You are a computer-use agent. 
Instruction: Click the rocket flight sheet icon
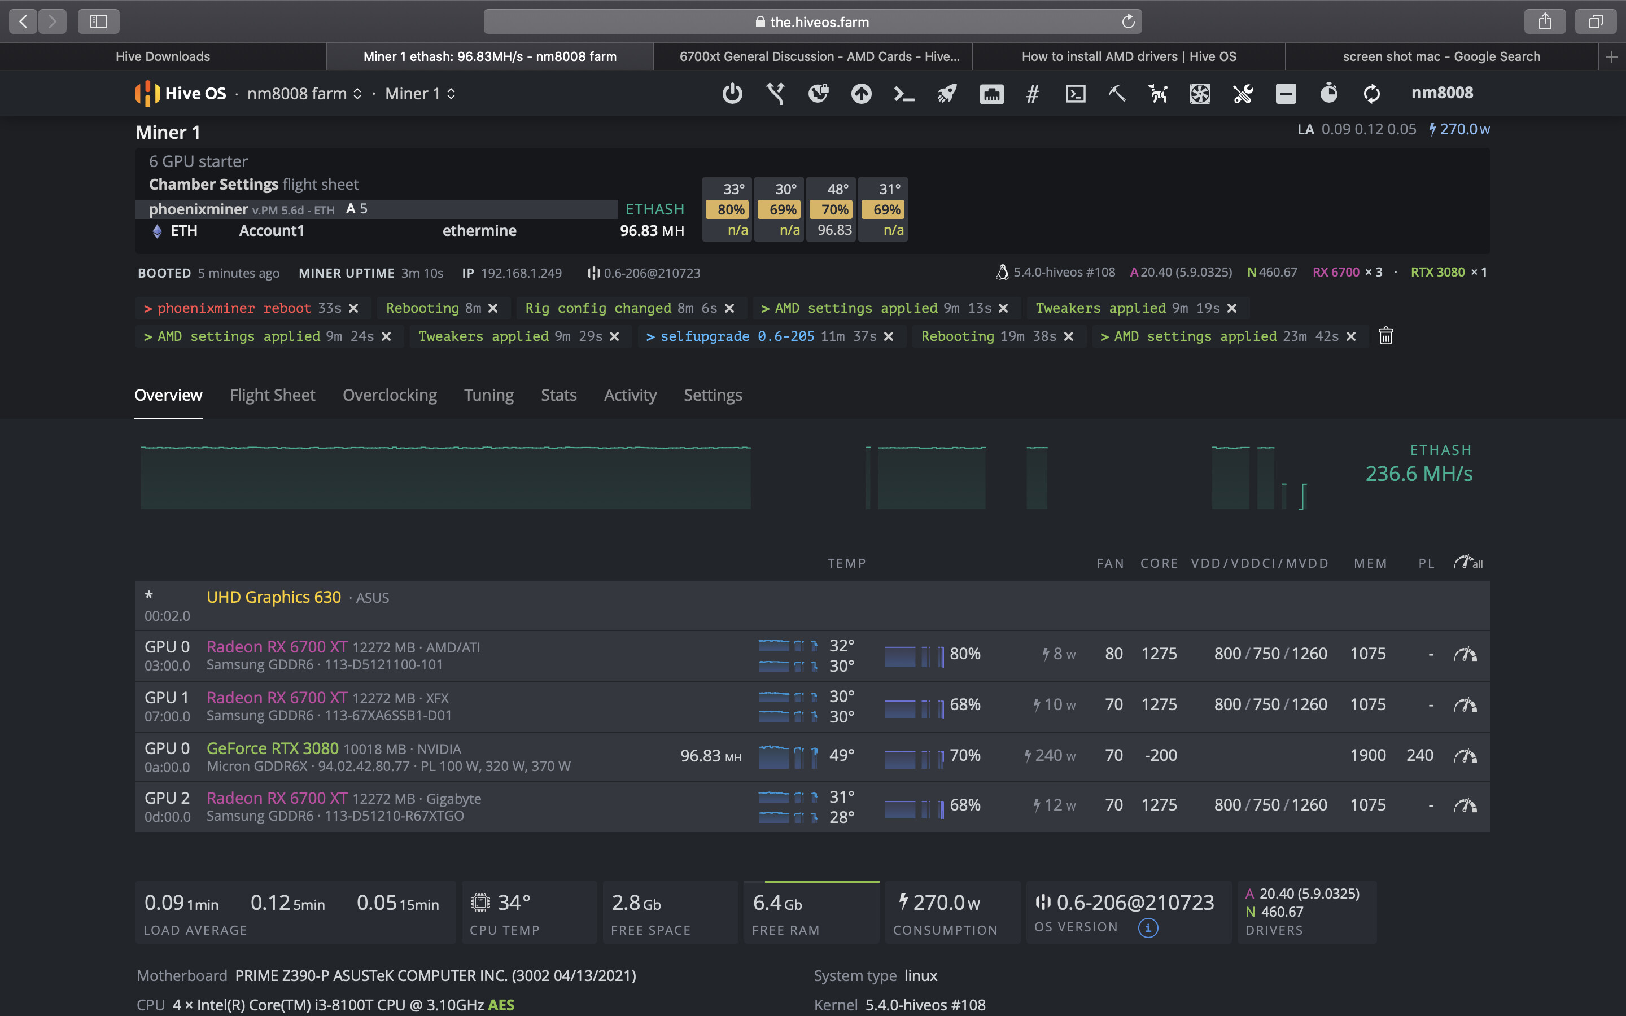pyautogui.click(x=947, y=93)
